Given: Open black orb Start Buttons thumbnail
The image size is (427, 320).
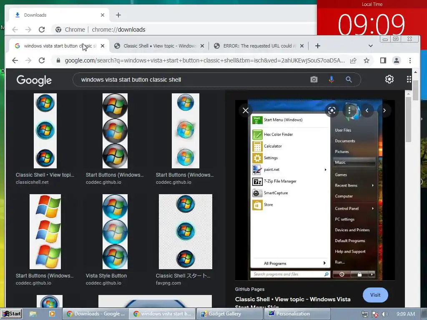Looking at the screenshot, I should tap(115, 130).
